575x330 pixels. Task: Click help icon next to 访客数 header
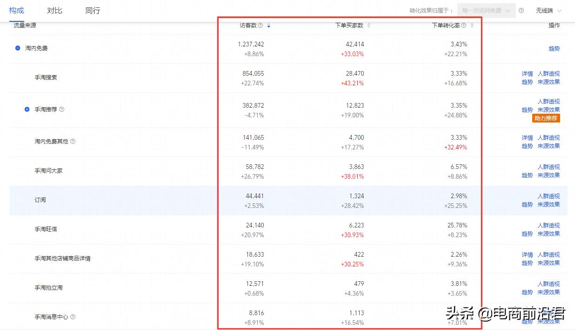(x=261, y=26)
